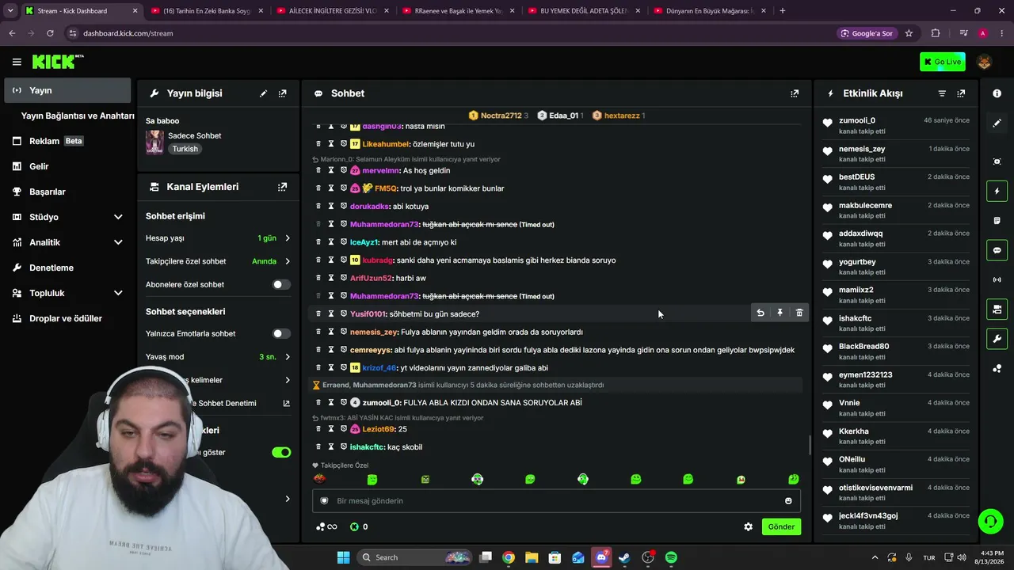Pin Yusif0101's chat message
This screenshot has width=1014, height=570.
point(780,313)
